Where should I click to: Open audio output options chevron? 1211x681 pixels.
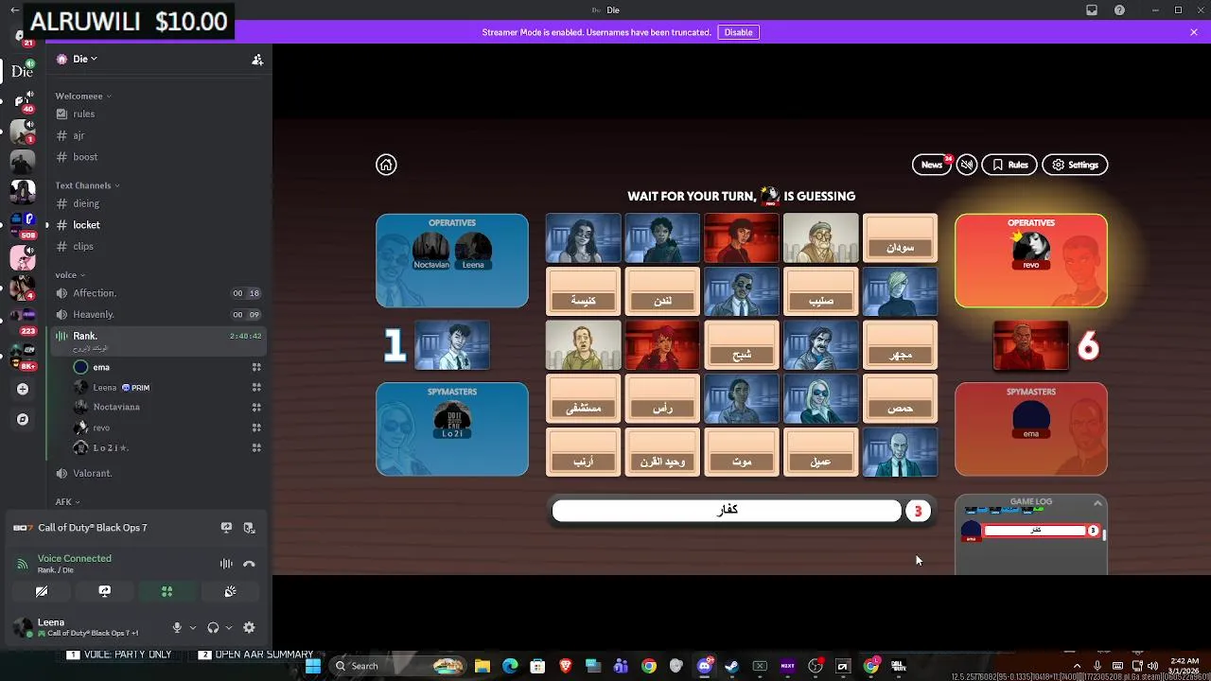(229, 627)
